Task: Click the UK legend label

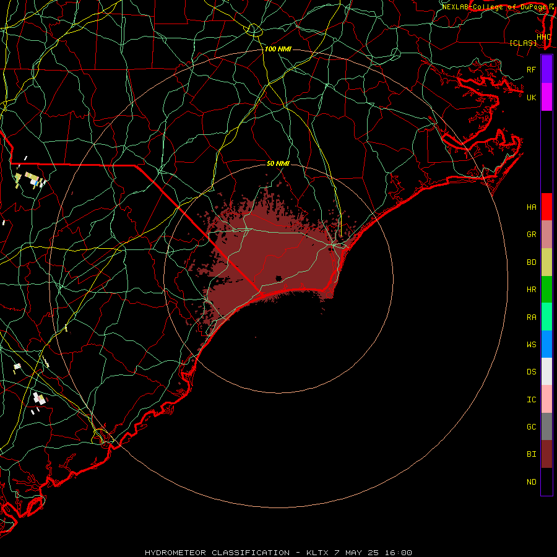Action: pyautogui.click(x=531, y=97)
